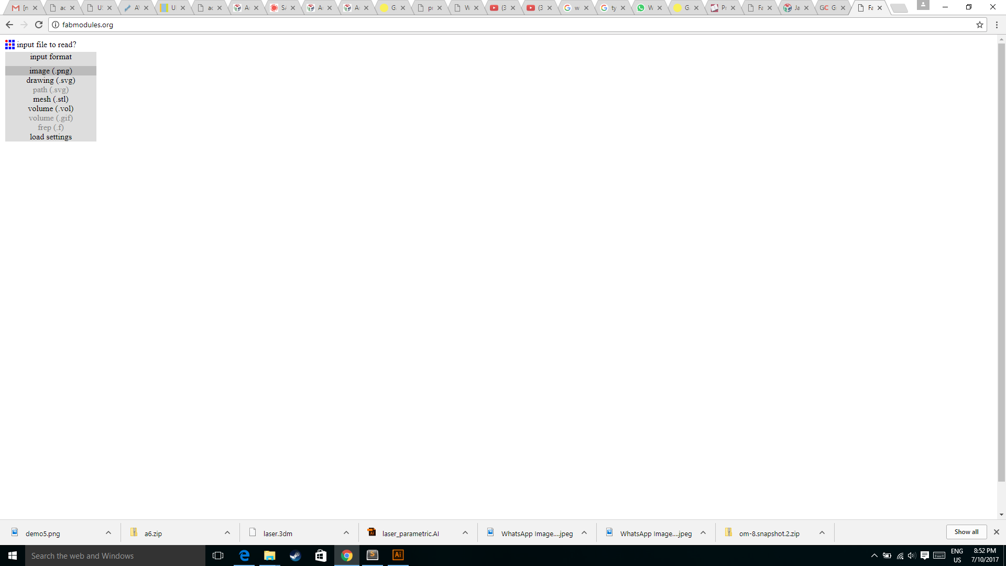Click 'input file to read?' prompt text
Screen dimensions: 1006x566
(47, 45)
